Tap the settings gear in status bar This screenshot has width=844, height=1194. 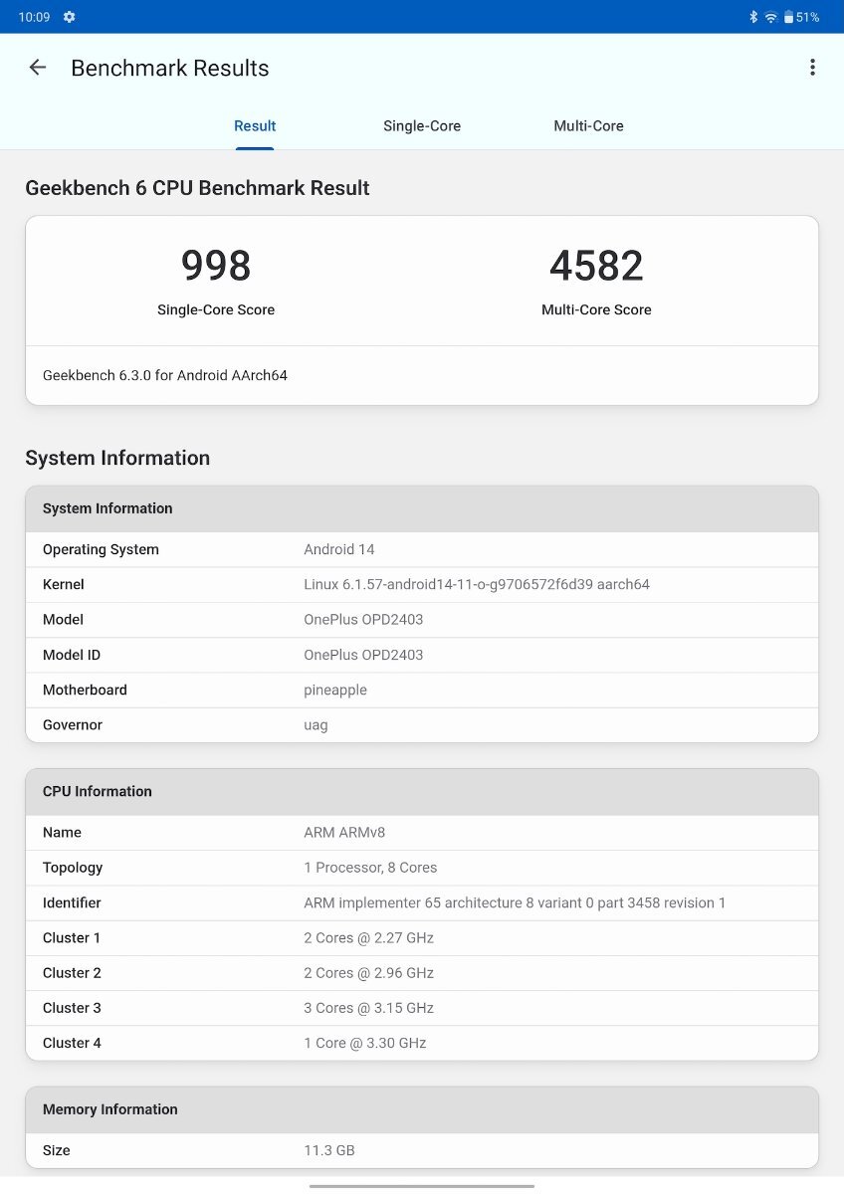click(x=69, y=17)
